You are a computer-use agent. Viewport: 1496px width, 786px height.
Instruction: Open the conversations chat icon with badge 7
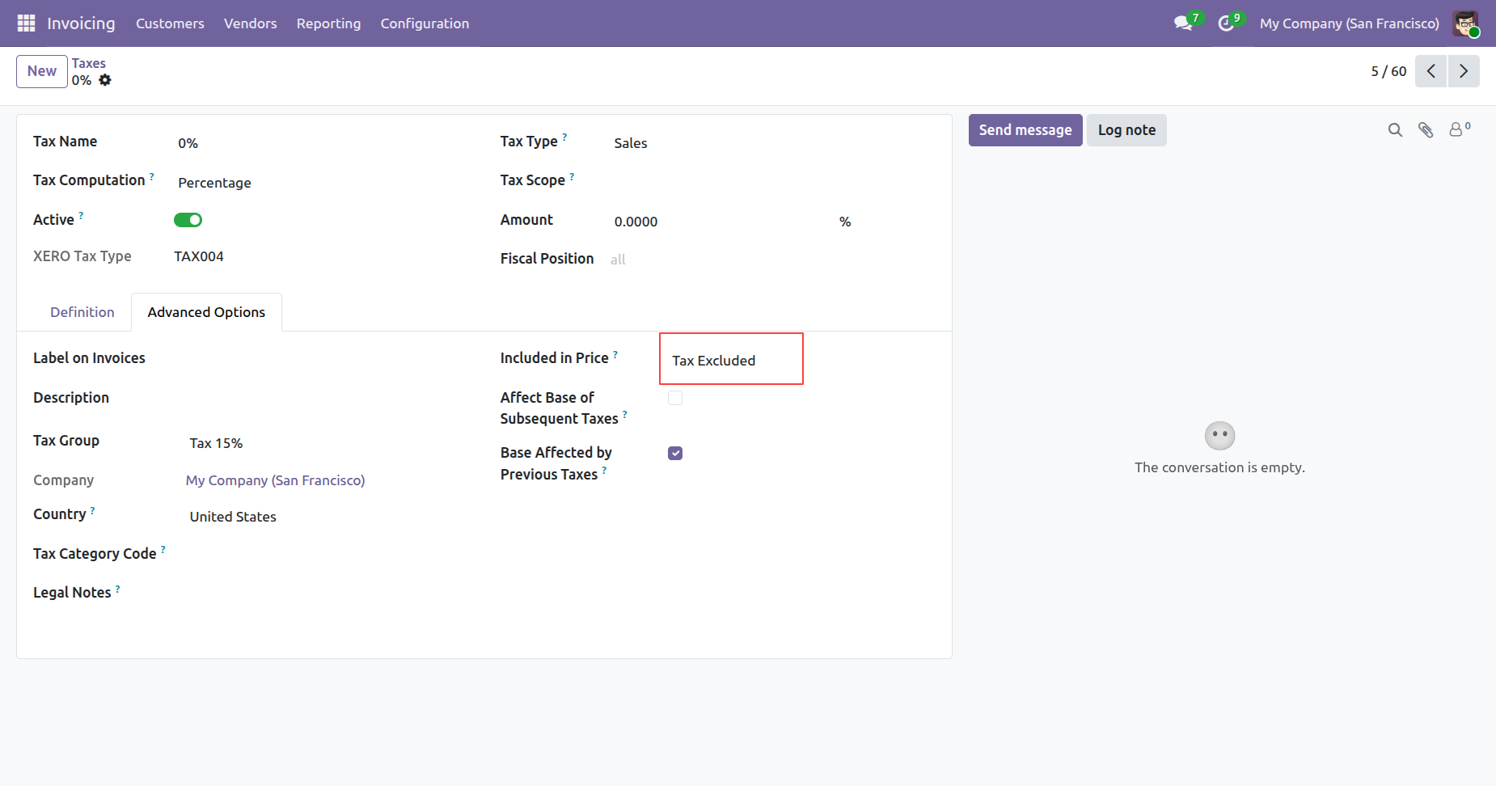1185,23
